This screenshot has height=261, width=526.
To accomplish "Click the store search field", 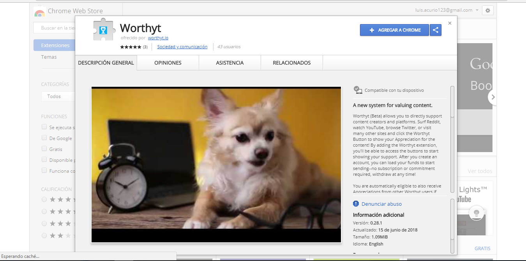I will 54,28.
